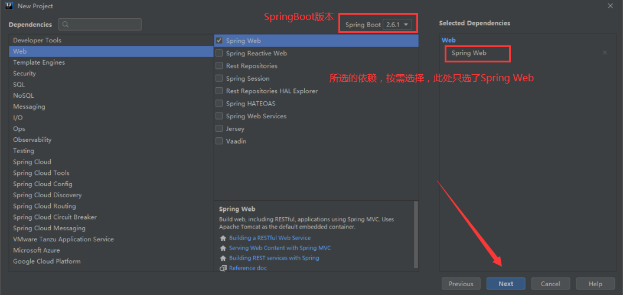Remove Spring Web using the x icon

[x=605, y=52]
